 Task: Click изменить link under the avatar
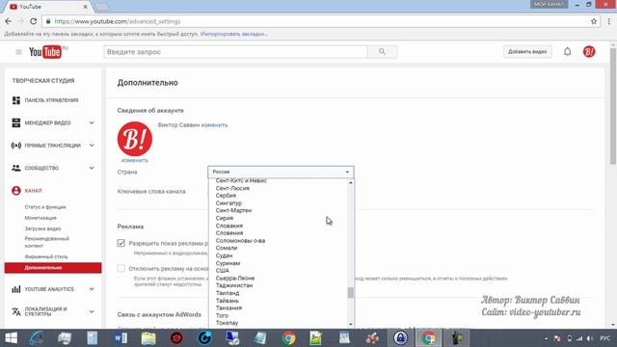coord(135,160)
